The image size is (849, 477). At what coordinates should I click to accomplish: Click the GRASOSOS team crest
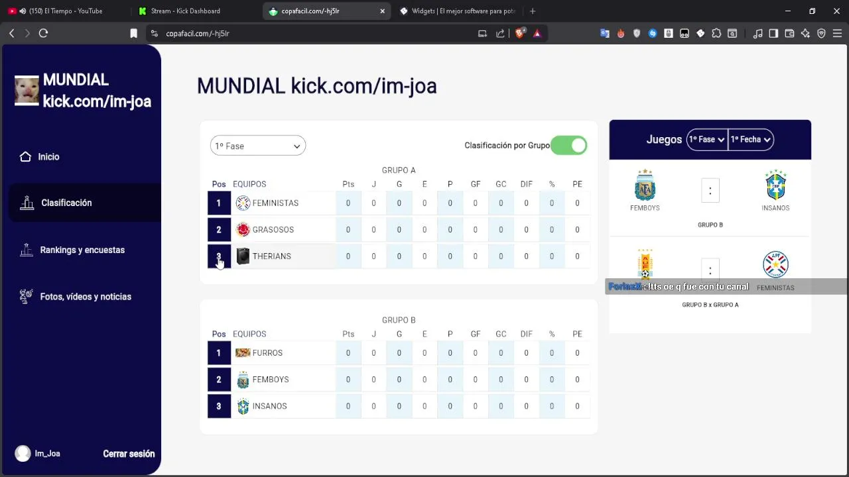coord(243,229)
